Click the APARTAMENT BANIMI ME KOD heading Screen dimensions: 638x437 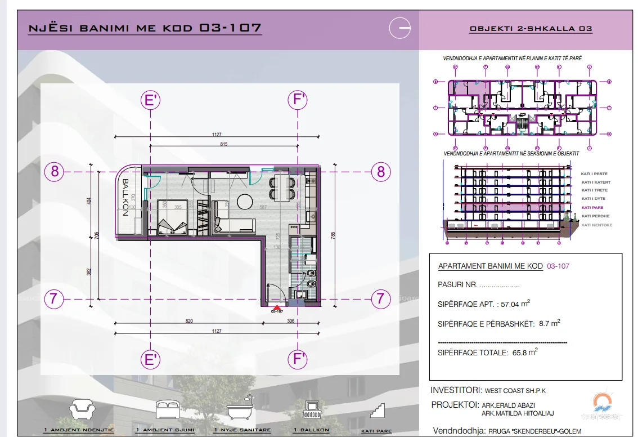coord(490,266)
